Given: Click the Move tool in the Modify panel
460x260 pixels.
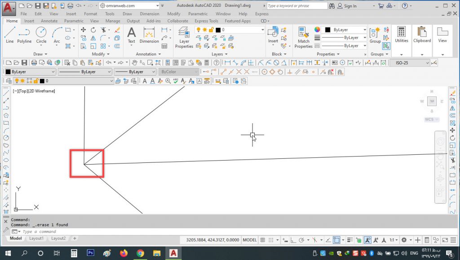Looking at the screenshot, I should point(83,30).
